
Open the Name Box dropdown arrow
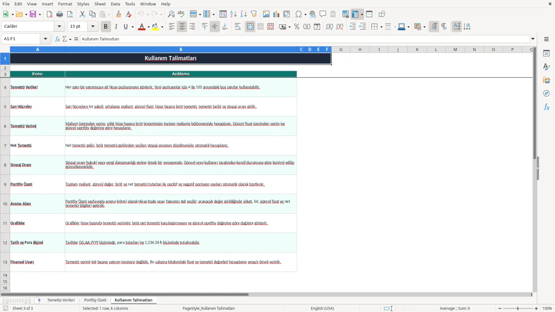pyautogui.click(x=45, y=39)
